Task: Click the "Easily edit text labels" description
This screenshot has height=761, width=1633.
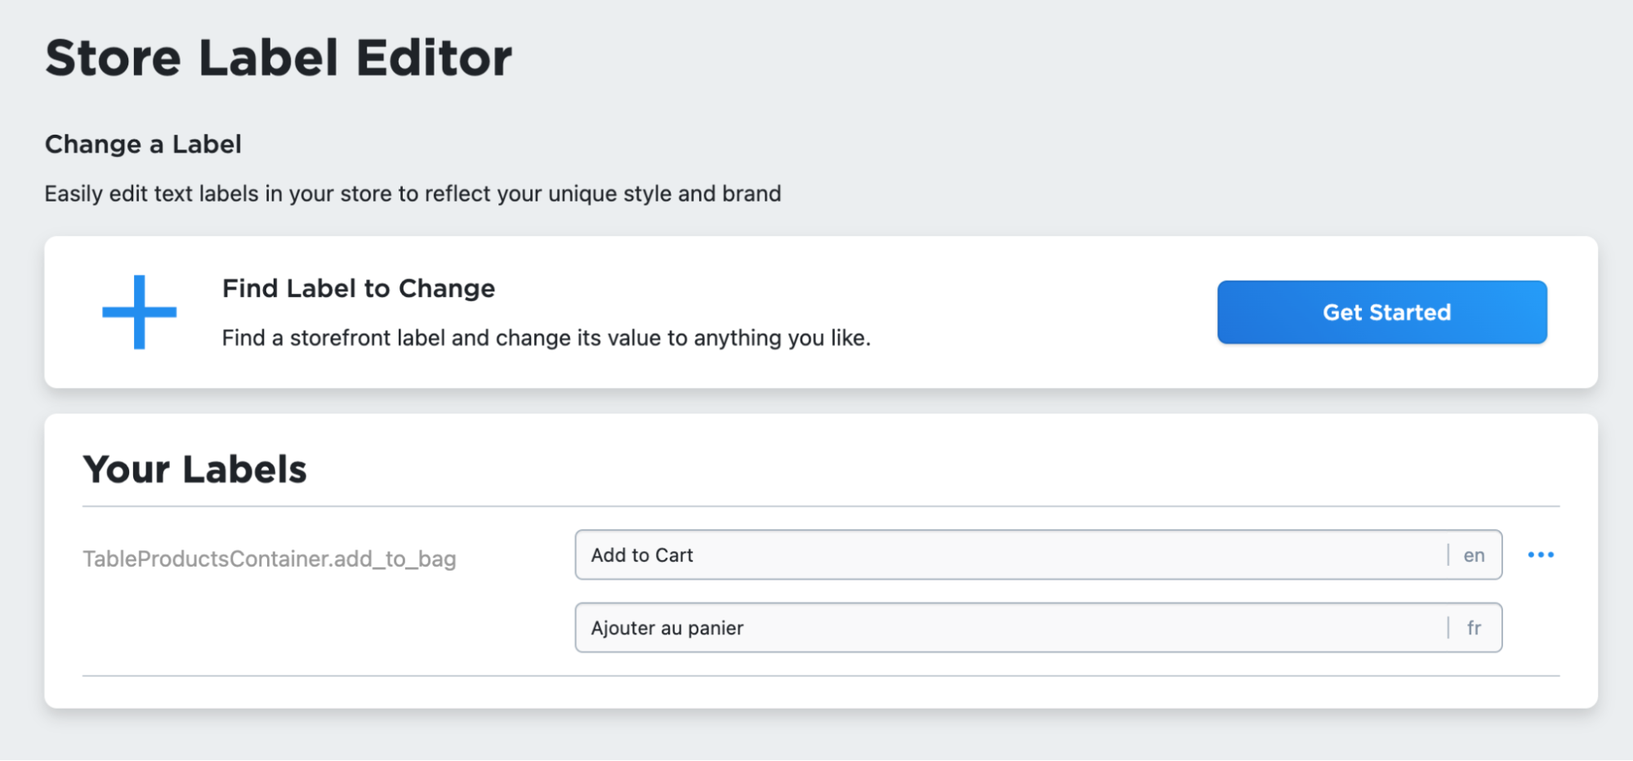Action: coord(413,194)
